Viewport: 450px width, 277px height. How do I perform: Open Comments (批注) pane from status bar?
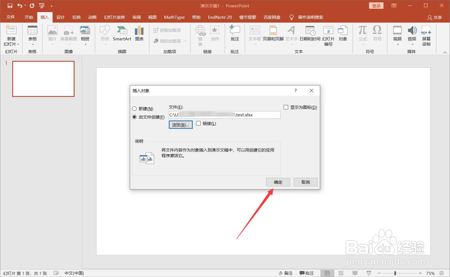(x=307, y=273)
